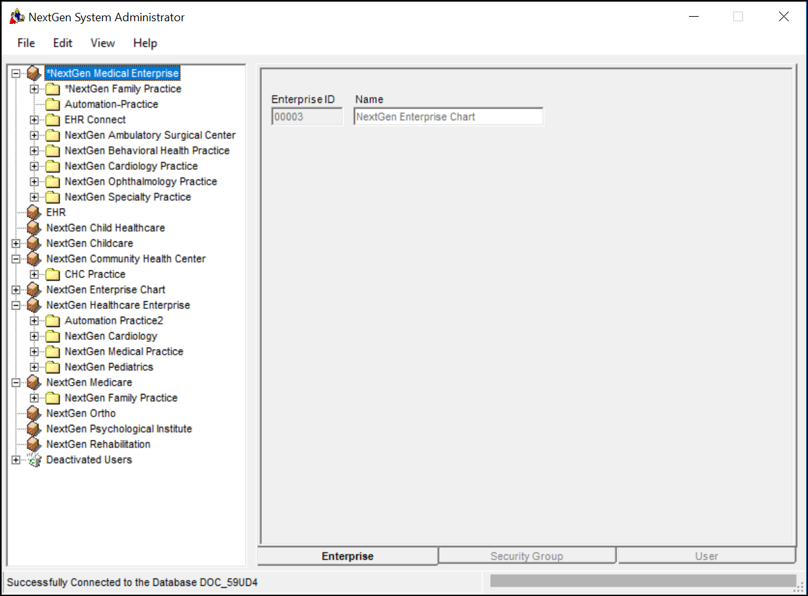
Task: Collapse the NextGen Community Health Center node
Action: (16, 259)
